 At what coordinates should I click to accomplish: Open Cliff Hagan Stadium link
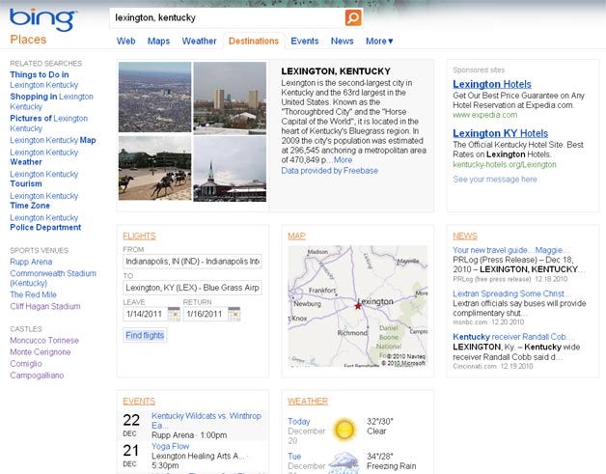45,306
